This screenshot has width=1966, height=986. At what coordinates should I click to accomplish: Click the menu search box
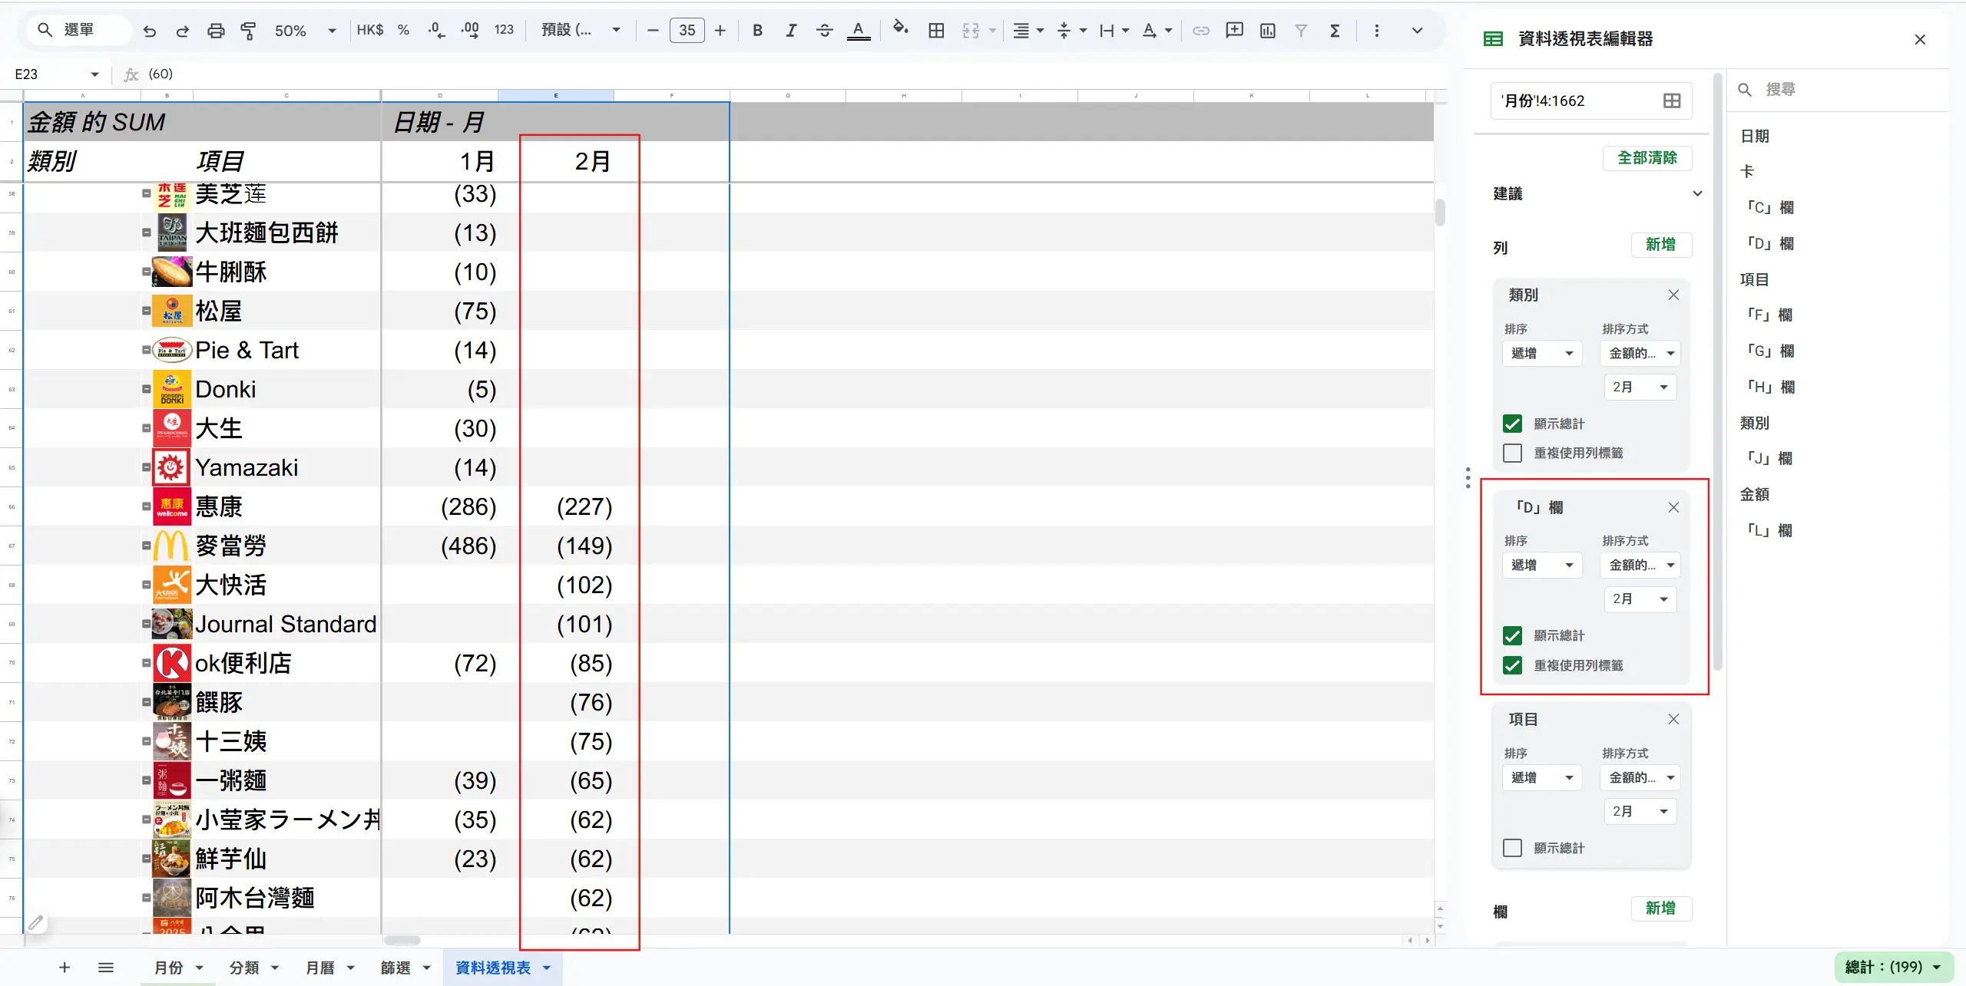78,30
